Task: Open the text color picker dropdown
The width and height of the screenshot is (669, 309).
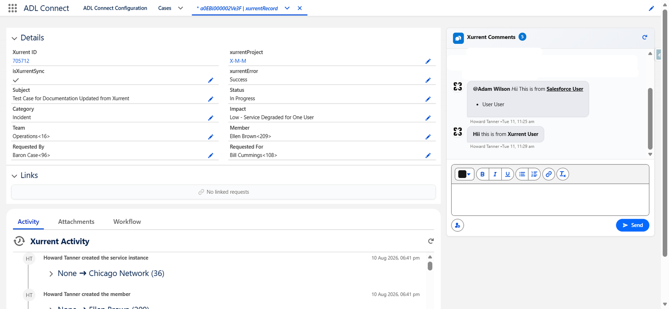Action: point(464,174)
